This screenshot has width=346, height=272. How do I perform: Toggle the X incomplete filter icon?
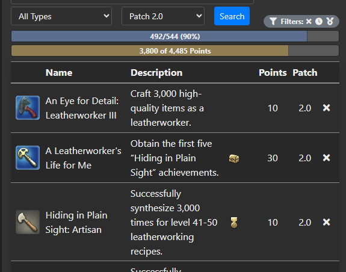coord(309,22)
